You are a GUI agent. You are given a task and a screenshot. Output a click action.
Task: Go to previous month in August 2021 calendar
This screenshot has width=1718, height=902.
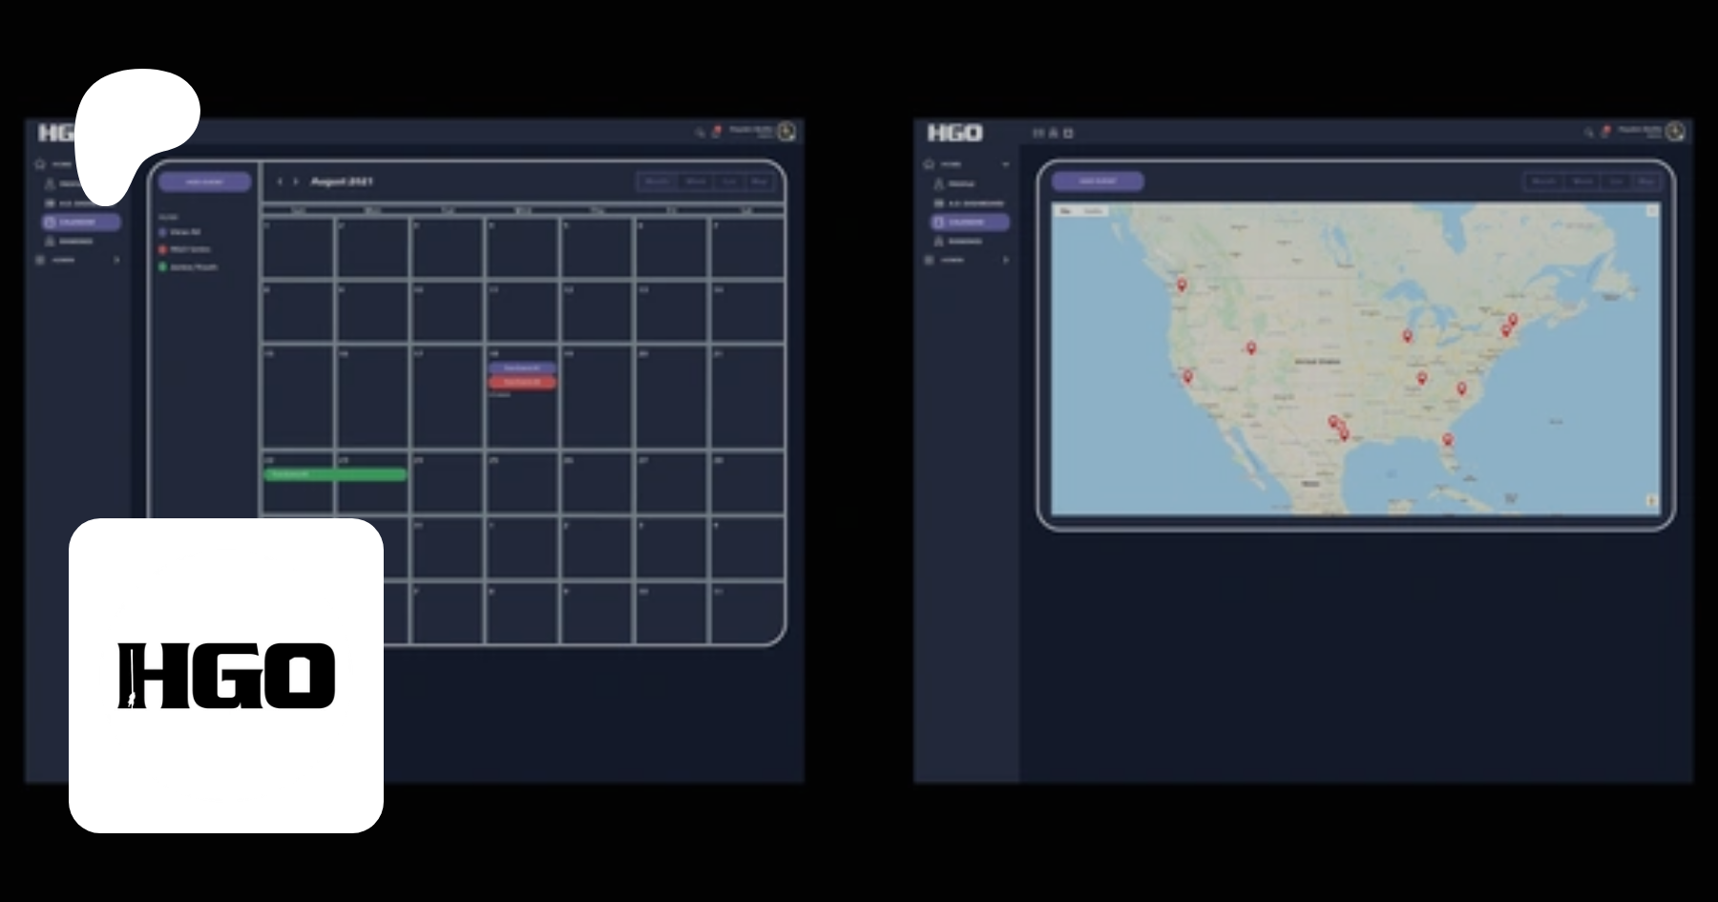(x=280, y=181)
